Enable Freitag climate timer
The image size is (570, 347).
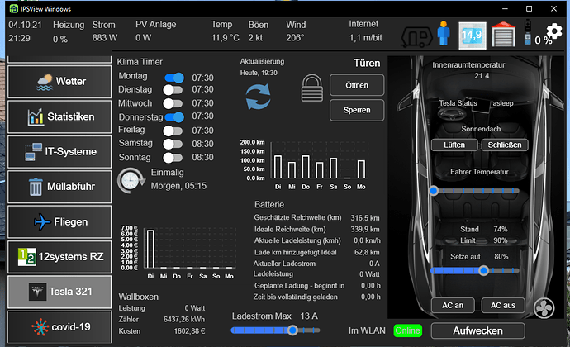click(173, 131)
